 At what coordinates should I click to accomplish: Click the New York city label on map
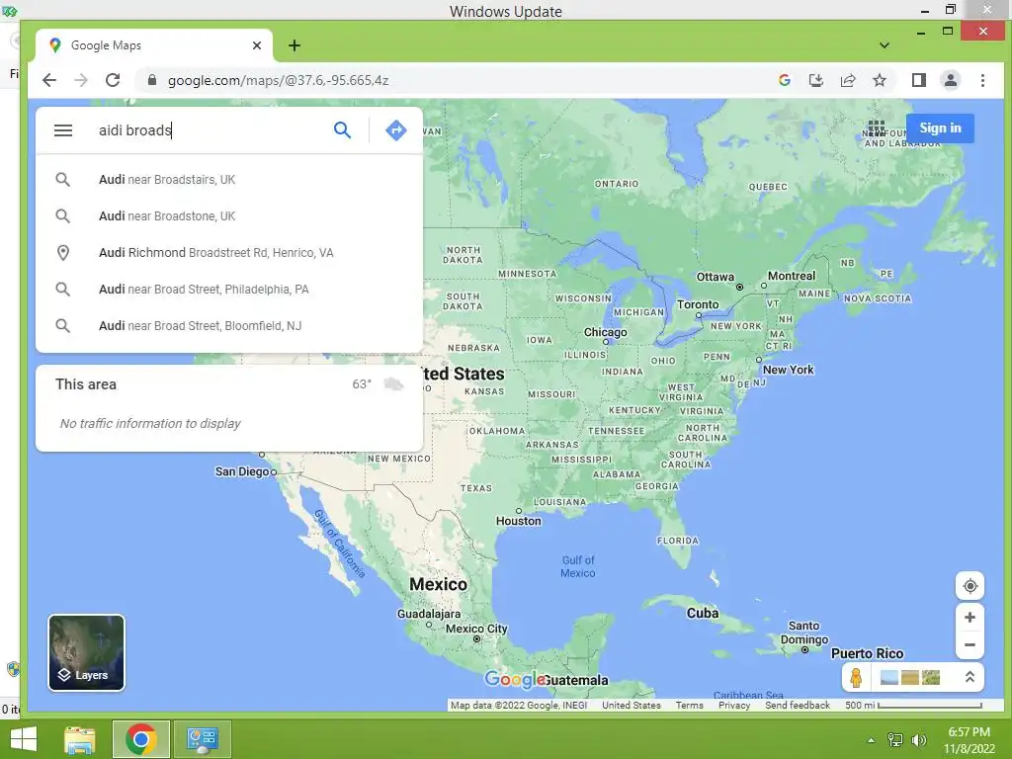[788, 370]
